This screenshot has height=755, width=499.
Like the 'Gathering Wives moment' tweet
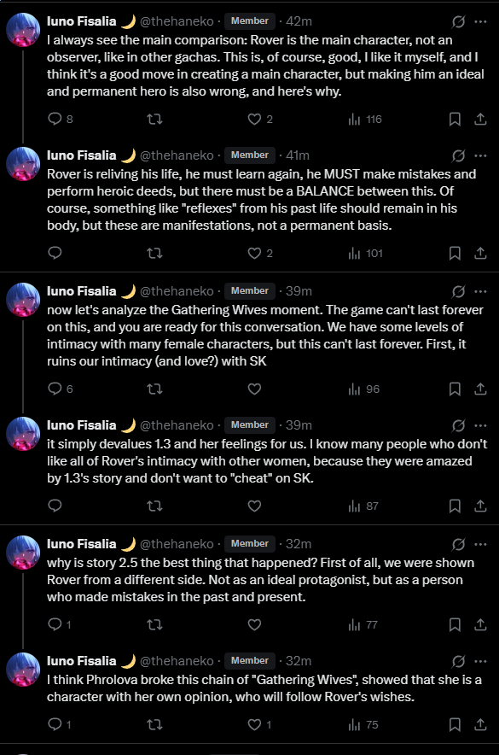click(254, 389)
